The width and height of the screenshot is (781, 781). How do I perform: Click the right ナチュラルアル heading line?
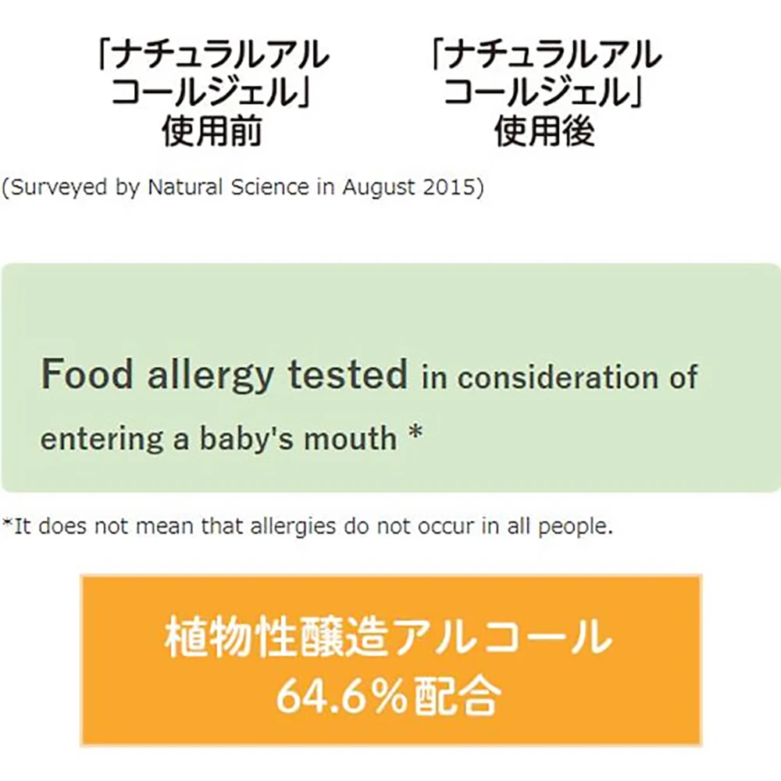[x=544, y=57]
